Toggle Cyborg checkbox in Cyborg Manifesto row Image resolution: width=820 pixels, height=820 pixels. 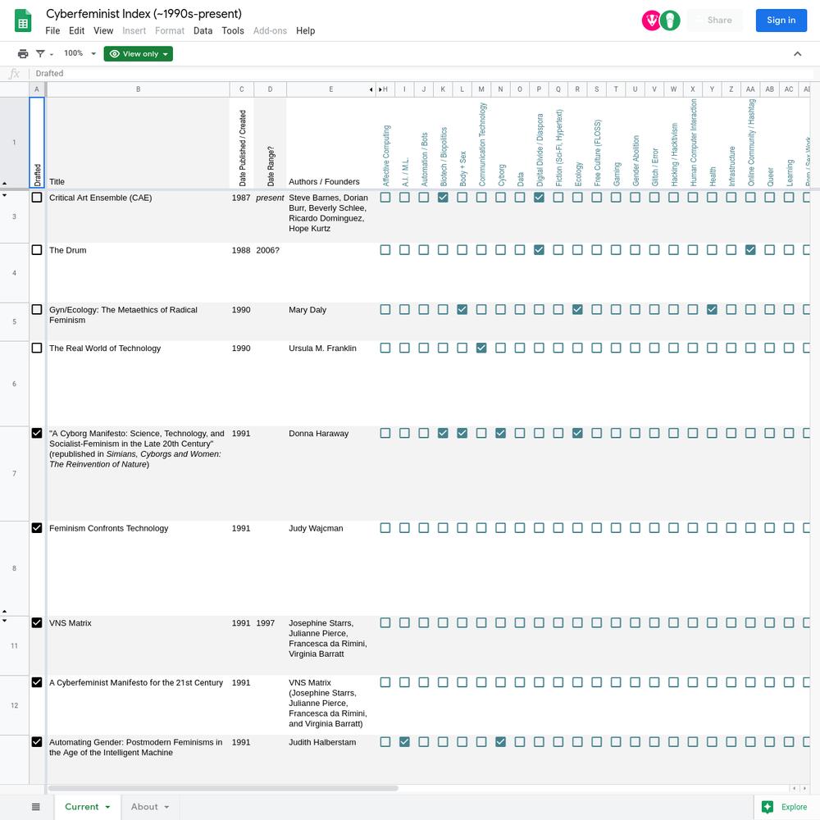coord(500,433)
